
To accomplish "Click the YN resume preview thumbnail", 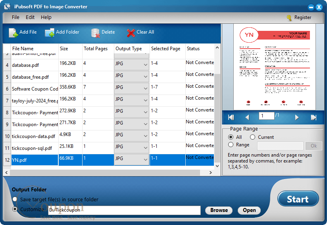I will point(275,67).
